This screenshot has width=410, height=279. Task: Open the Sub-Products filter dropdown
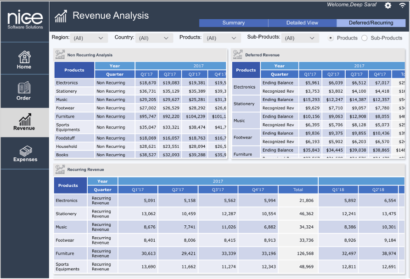pos(300,38)
